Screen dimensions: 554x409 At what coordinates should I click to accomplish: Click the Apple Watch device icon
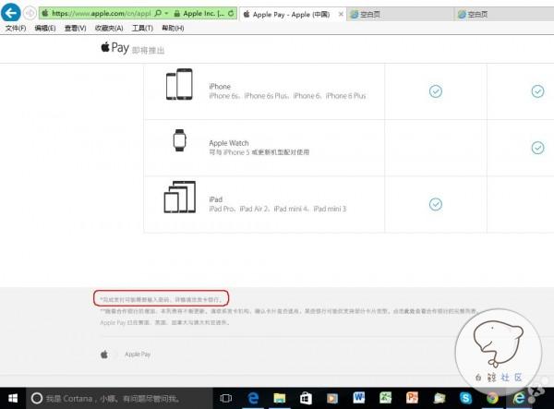179,141
